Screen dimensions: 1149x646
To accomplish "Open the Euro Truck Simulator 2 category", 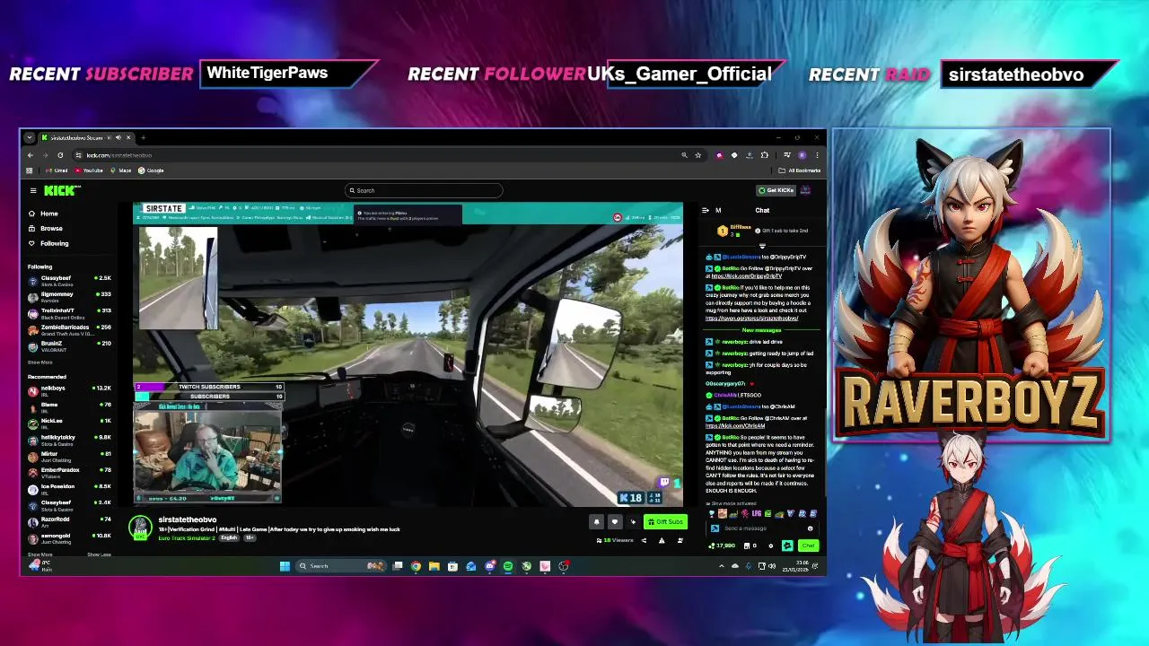I will click(x=187, y=537).
